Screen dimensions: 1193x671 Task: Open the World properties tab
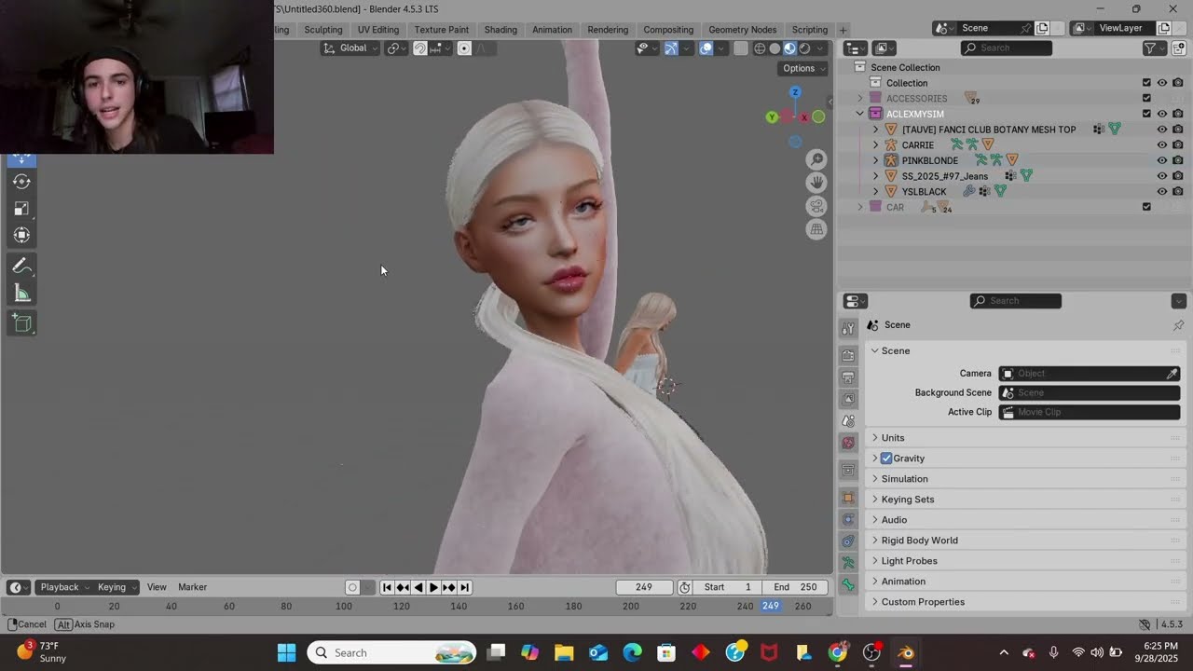click(x=848, y=443)
